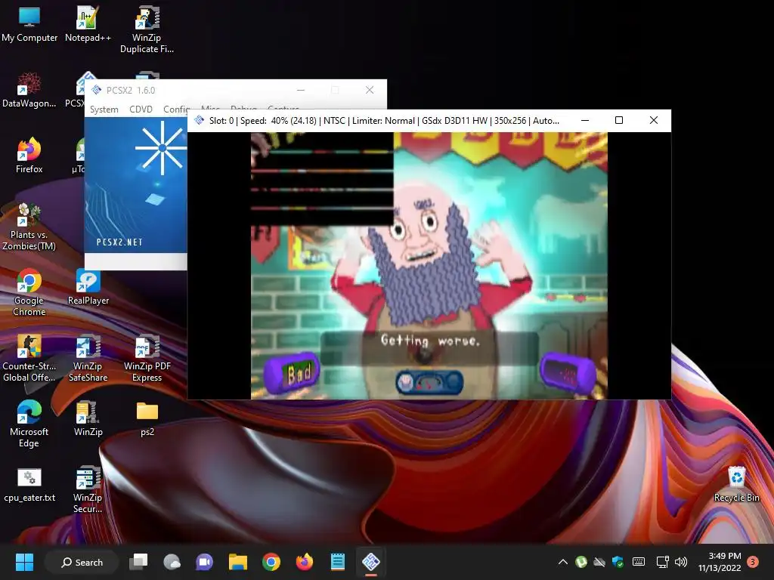Open WinZip SafeShare desktop icon
The image size is (774, 580).
tap(88, 358)
